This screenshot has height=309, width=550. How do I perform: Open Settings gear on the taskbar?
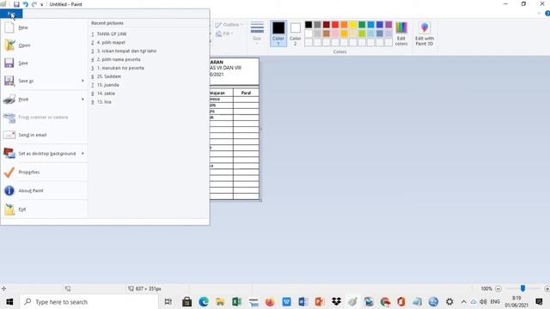449,301
